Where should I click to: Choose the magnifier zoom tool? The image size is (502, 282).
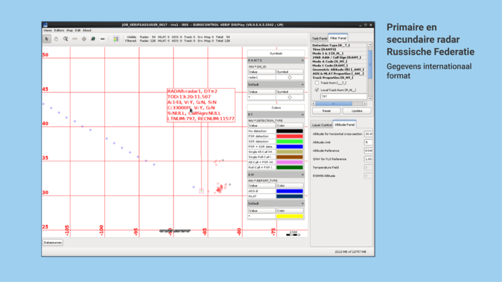coord(65,39)
